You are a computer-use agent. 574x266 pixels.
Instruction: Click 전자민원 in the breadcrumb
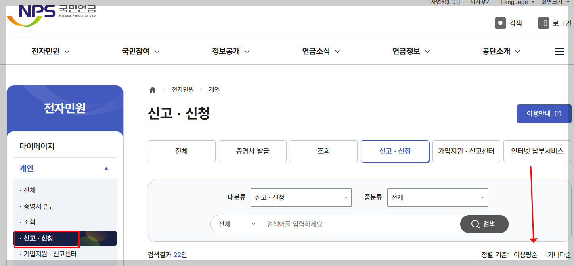click(x=183, y=90)
